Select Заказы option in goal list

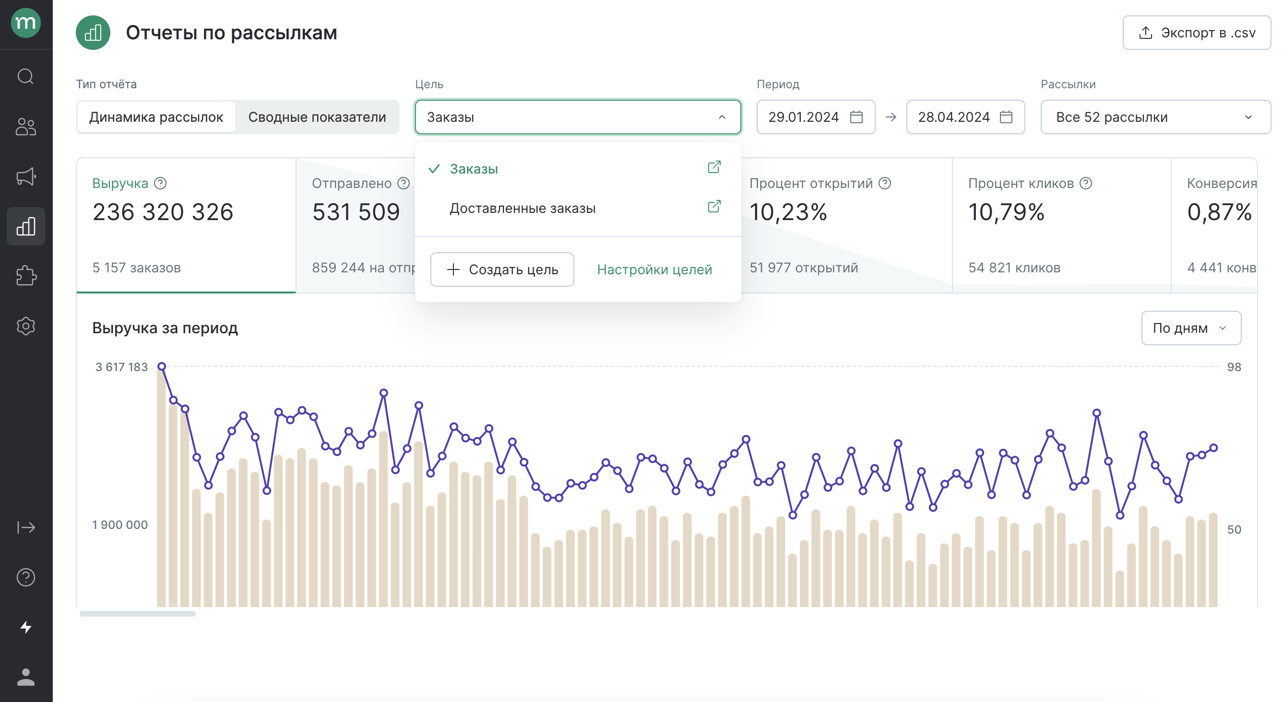coord(578,169)
